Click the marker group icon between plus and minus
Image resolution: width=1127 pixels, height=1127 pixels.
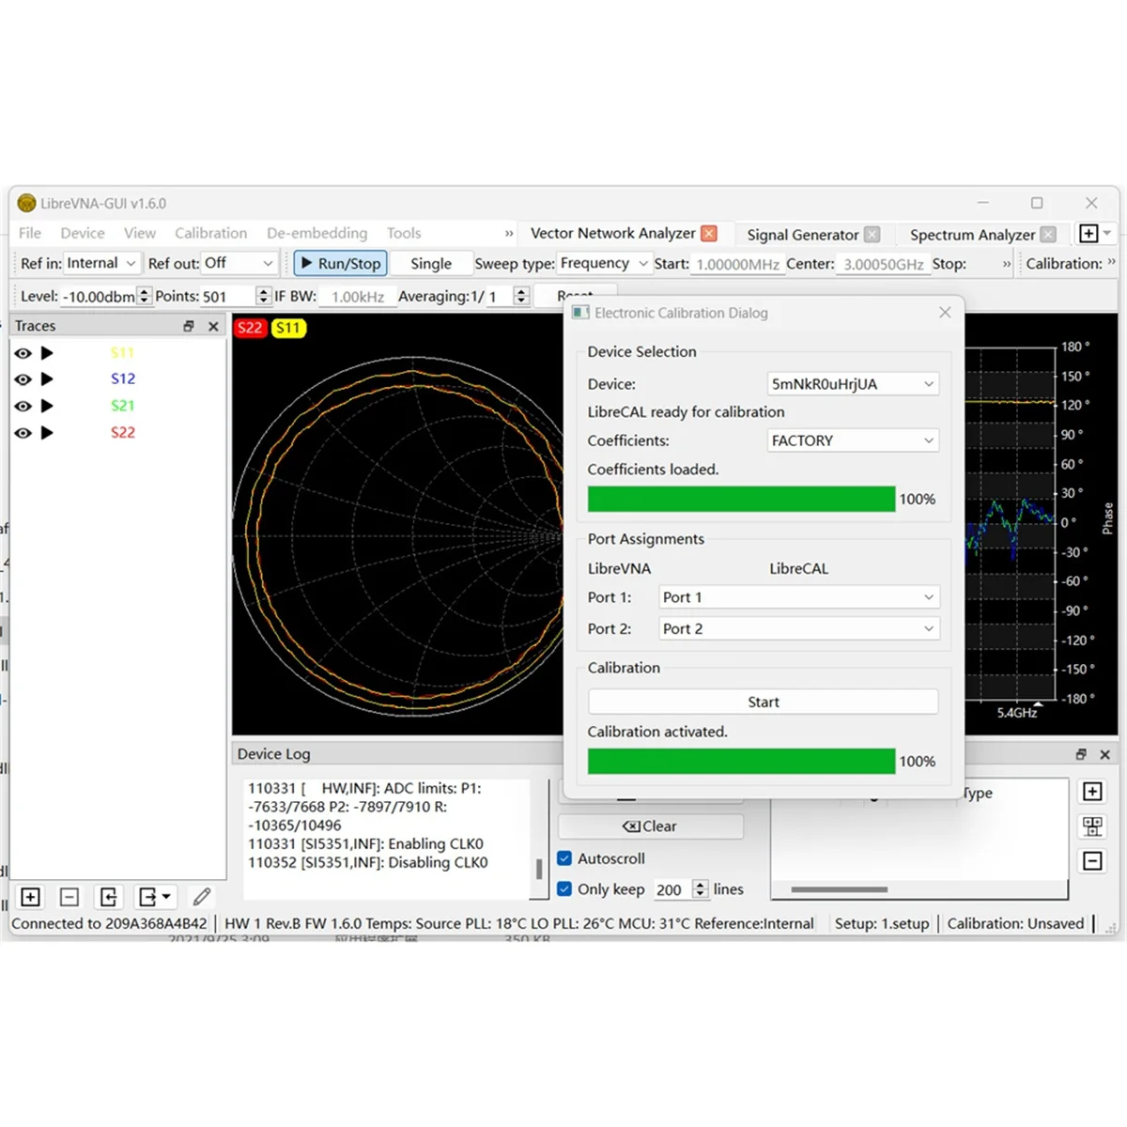(x=1092, y=826)
